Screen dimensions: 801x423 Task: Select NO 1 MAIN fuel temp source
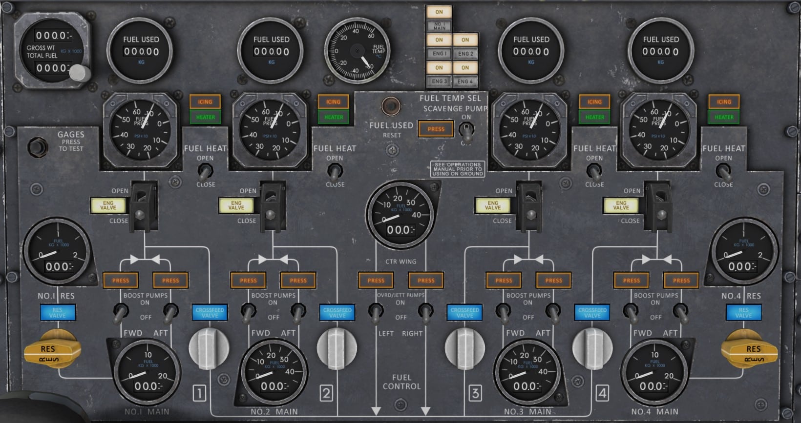coord(439,26)
